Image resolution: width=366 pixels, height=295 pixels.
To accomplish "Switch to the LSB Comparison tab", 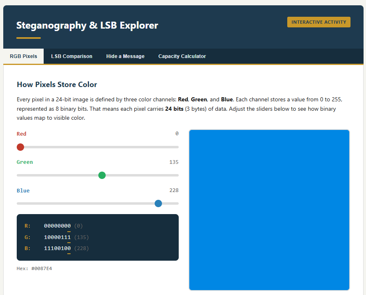I will pyautogui.click(x=71, y=56).
